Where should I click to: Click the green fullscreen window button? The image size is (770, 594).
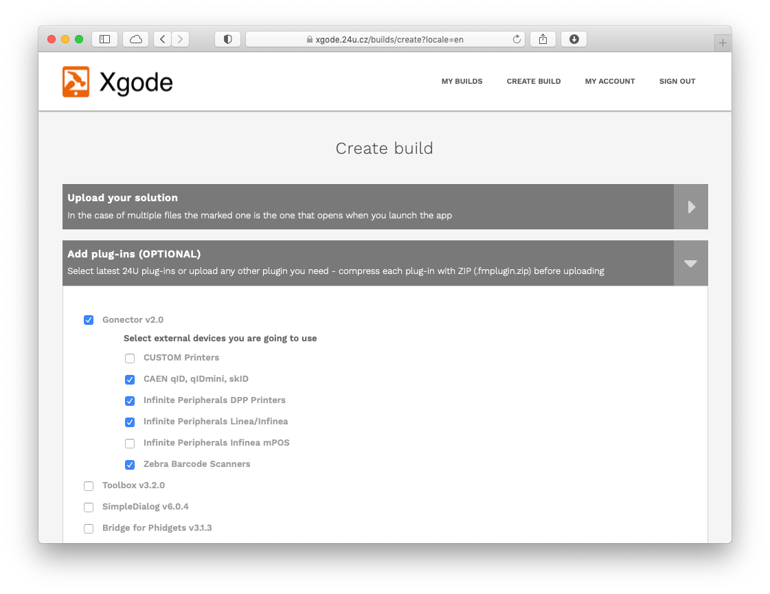(x=79, y=39)
